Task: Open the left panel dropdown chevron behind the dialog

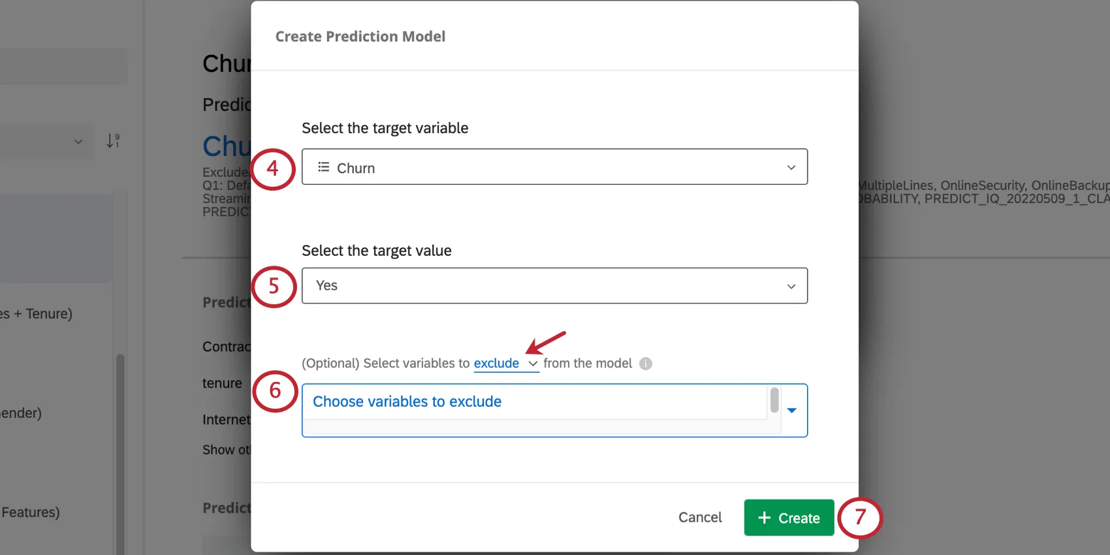Action: 78,142
